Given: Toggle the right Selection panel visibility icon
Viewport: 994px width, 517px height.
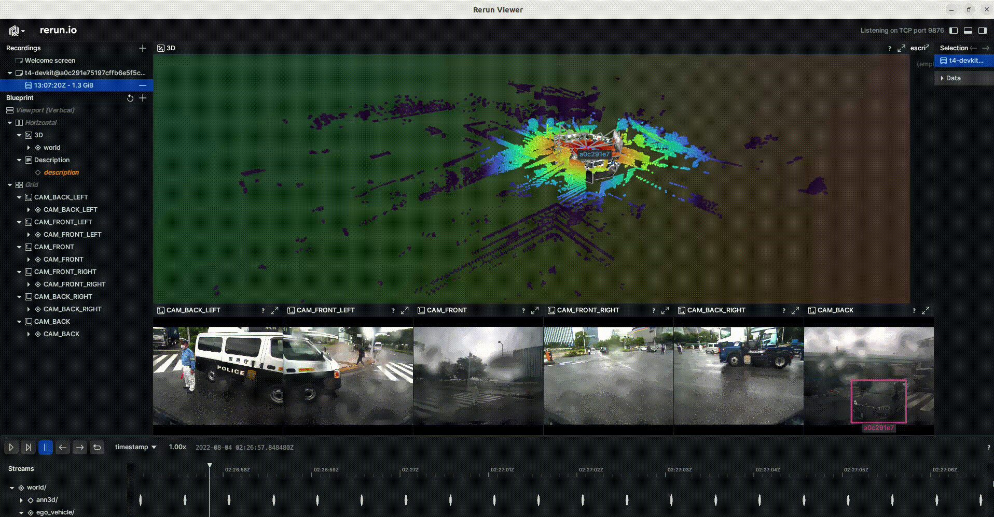Looking at the screenshot, I should (982, 31).
